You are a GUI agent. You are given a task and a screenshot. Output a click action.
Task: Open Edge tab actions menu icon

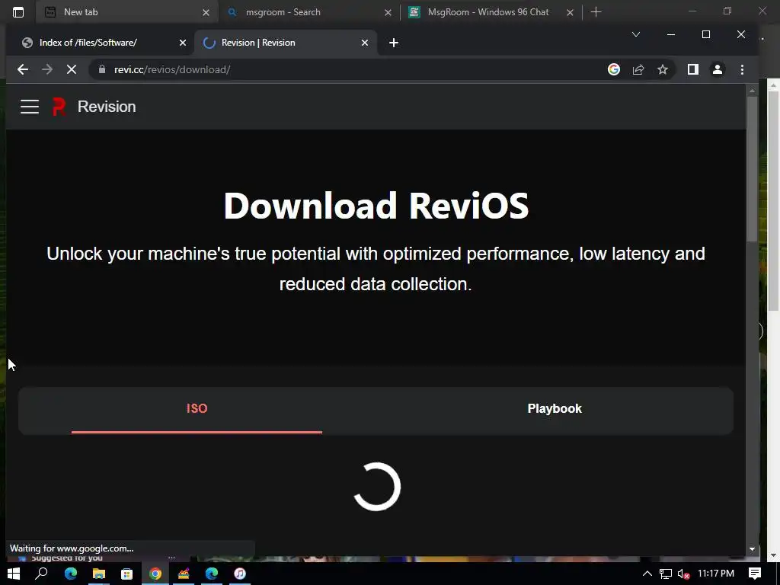point(18,12)
